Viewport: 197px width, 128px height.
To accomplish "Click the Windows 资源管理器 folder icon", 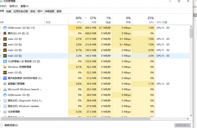I will [x=5, y=67].
